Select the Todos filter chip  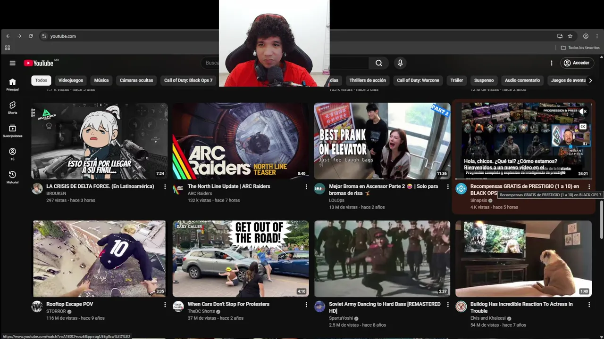pyautogui.click(x=41, y=81)
